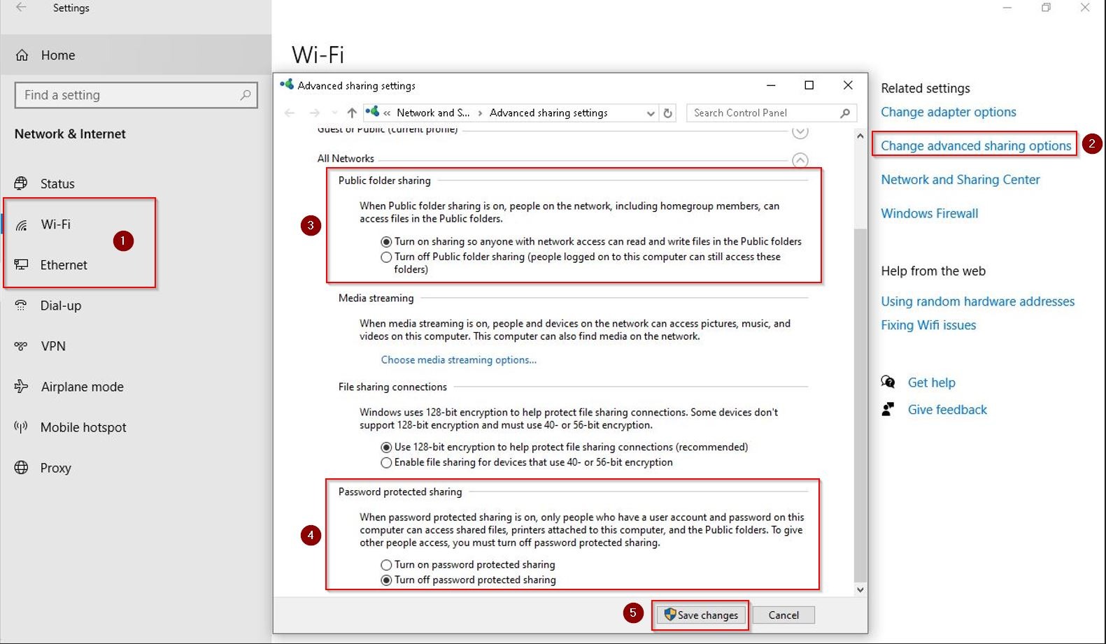The width and height of the screenshot is (1106, 644).
Task: Click the Airplane mode icon
Action: pos(22,387)
